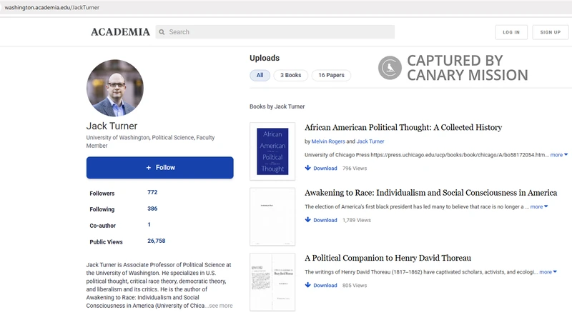Click download arrow icon for Henry David Thoreau book
Image resolution: width=572 pixels, height=315 pixels.
pos(307,285)
